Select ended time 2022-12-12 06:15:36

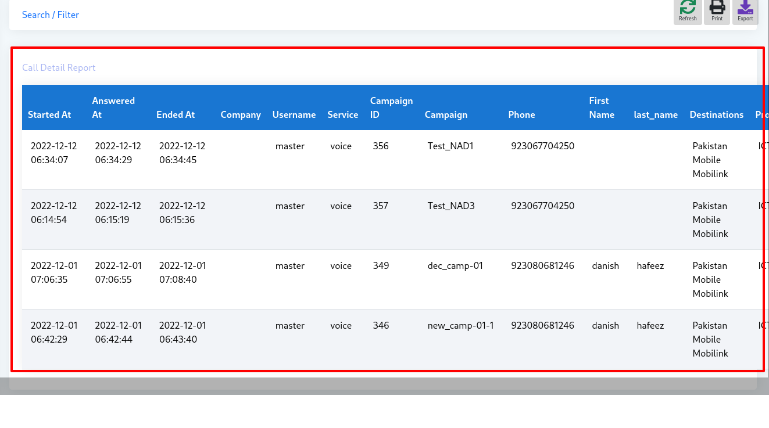point(183,213)
